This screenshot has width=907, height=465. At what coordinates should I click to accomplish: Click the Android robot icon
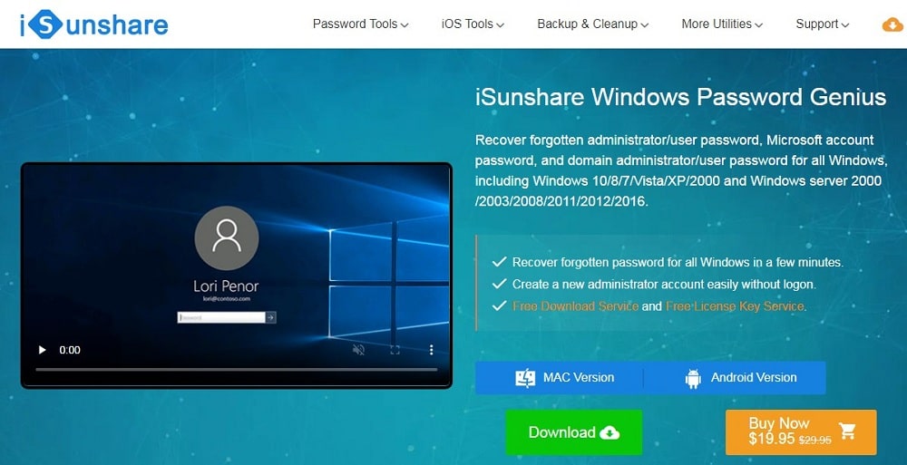click(x=693, y=379)
